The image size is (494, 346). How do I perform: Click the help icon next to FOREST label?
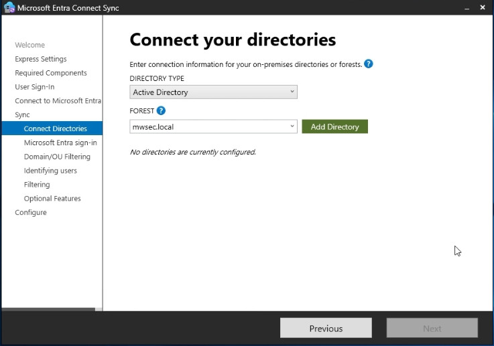[x=161, y=111]
